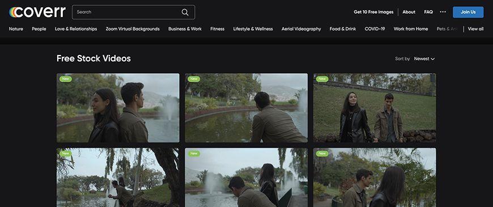Select Business & Work category

(185, 29)
